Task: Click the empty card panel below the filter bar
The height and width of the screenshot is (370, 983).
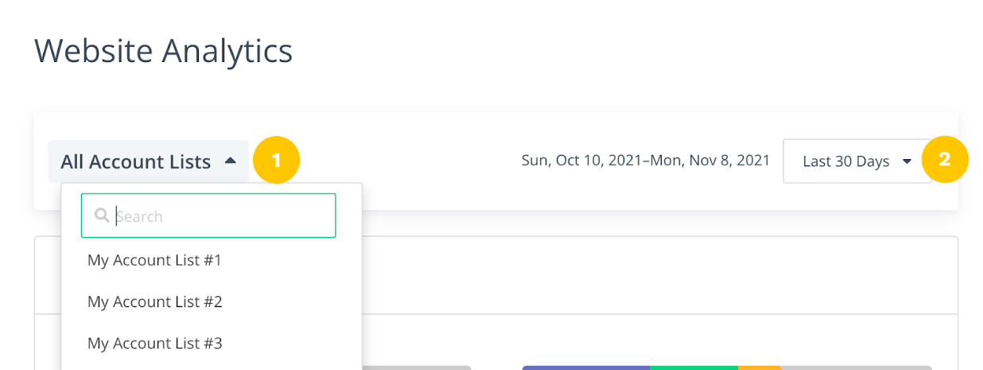Action: tap(659, 275)
